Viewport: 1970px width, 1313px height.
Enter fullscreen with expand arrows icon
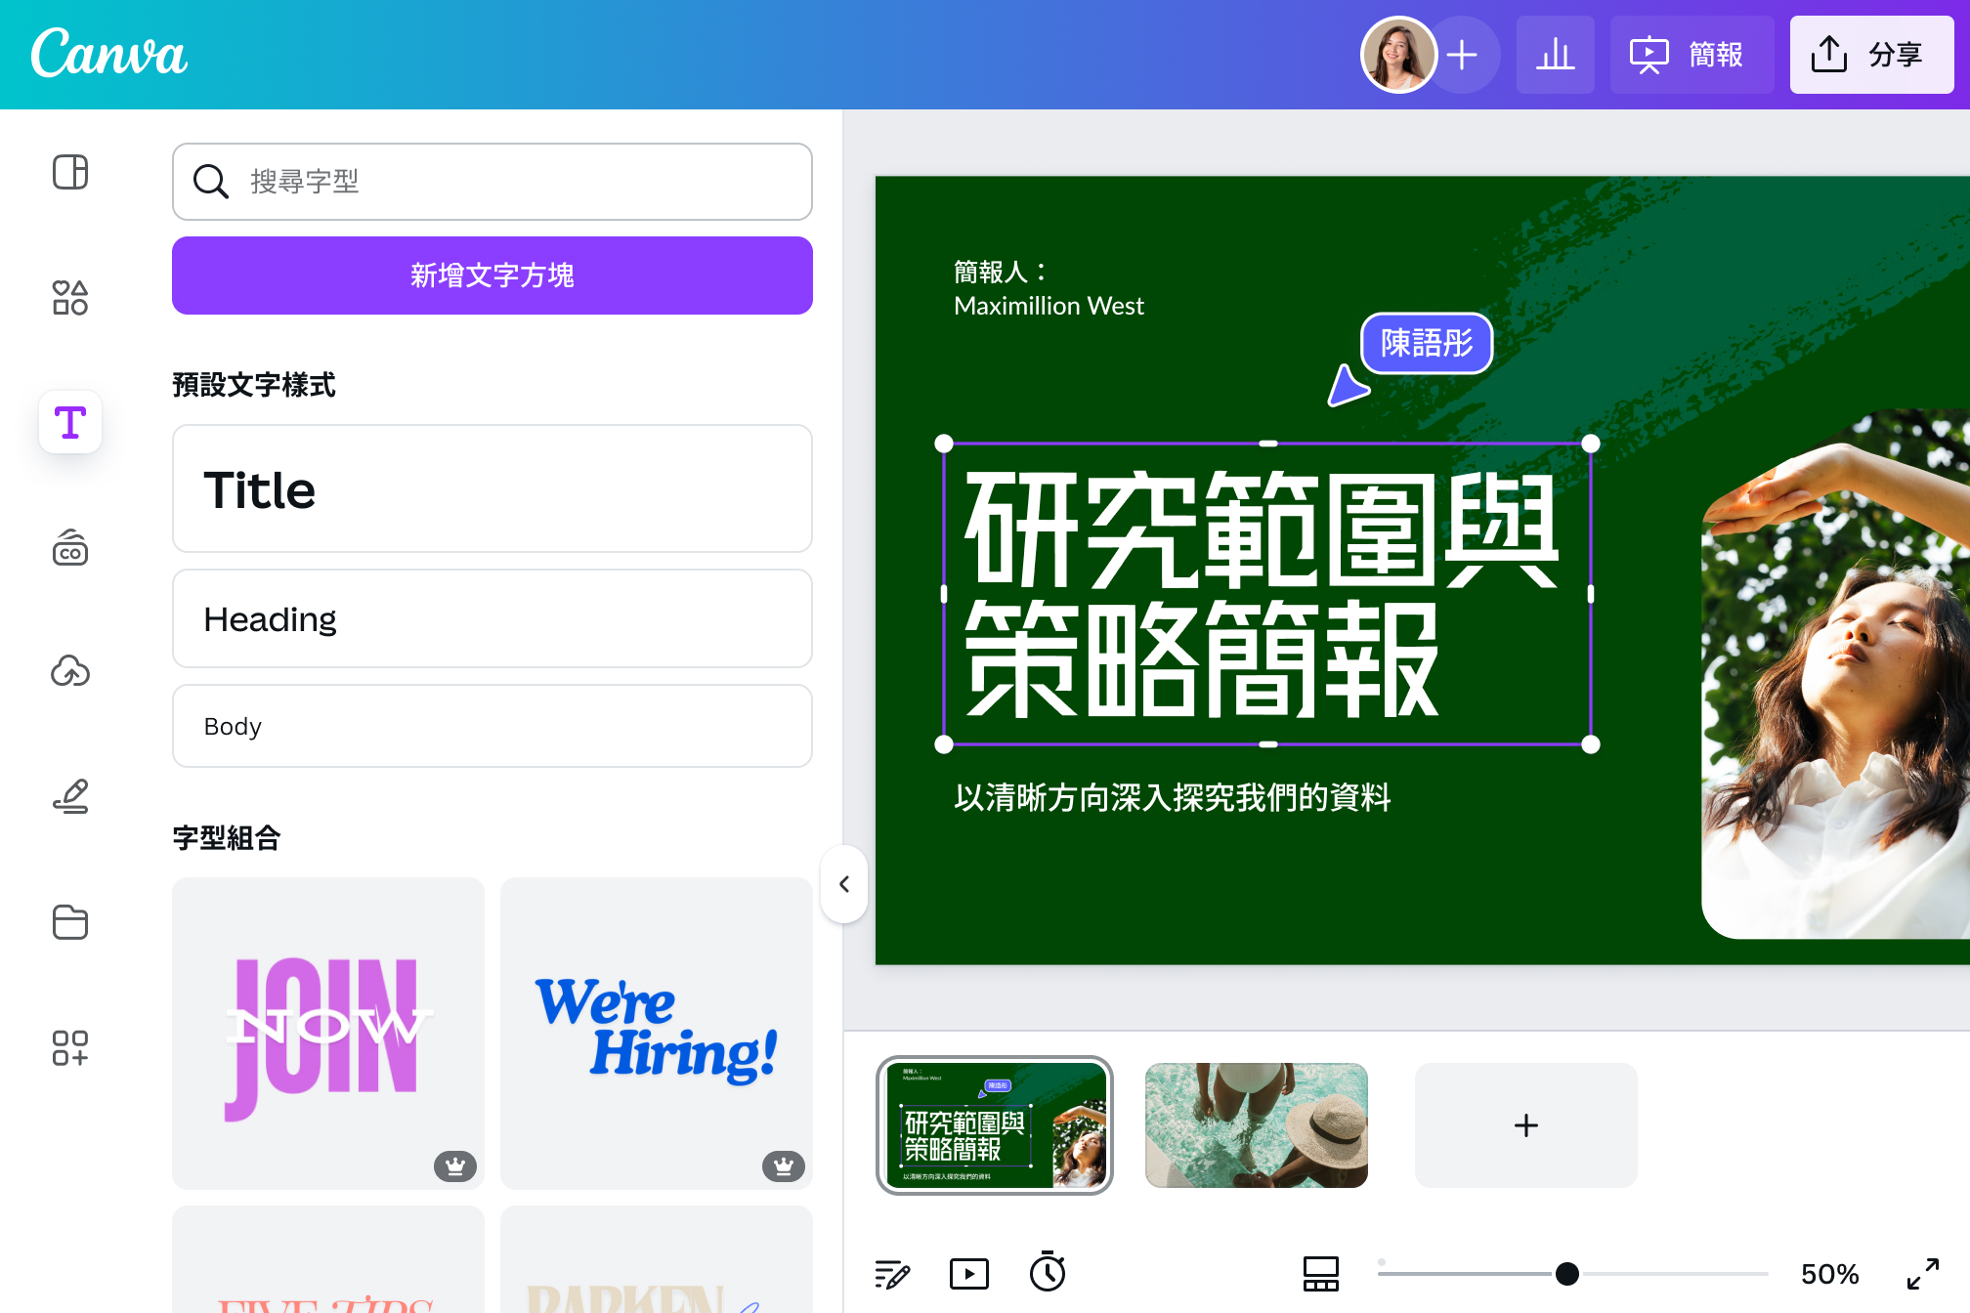click(1923, 1274)
